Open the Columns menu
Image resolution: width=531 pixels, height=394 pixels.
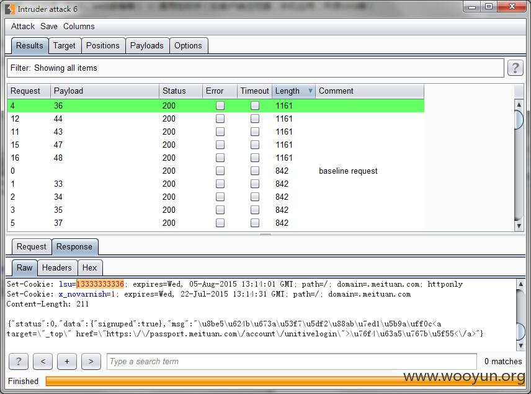tap(79, 26)
